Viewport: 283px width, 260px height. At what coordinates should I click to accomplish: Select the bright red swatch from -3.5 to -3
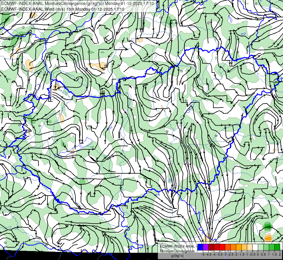[x=222, y=247]
